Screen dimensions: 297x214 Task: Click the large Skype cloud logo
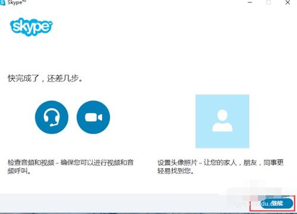(31, 27)
